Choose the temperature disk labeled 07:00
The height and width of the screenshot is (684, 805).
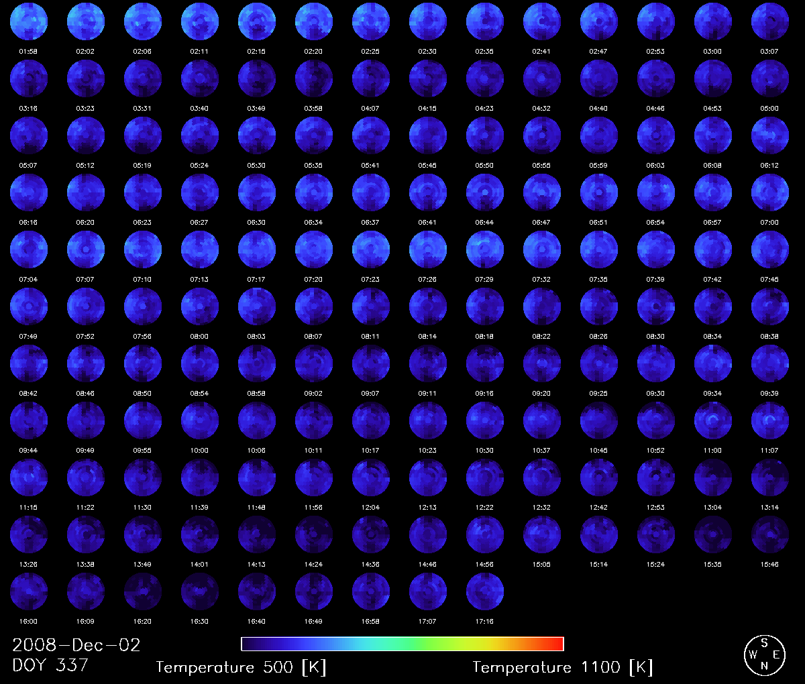pyautogui.click(x=770, y=192)
